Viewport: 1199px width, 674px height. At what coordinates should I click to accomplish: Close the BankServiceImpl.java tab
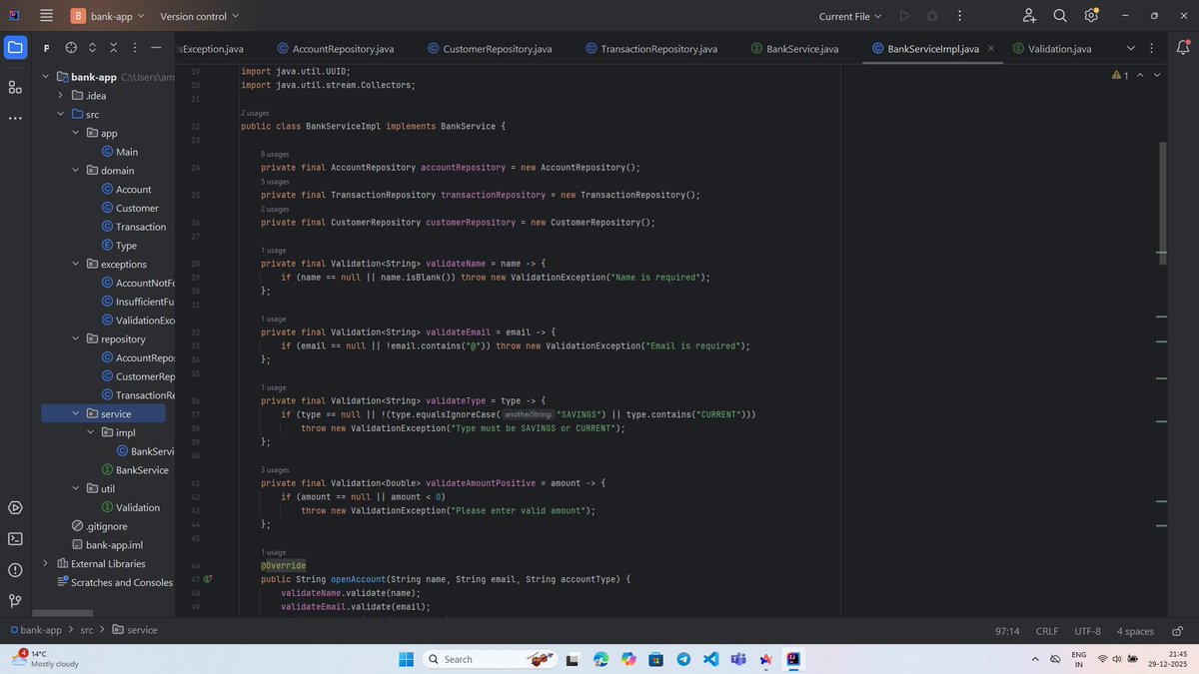click(x=991, y=48)
